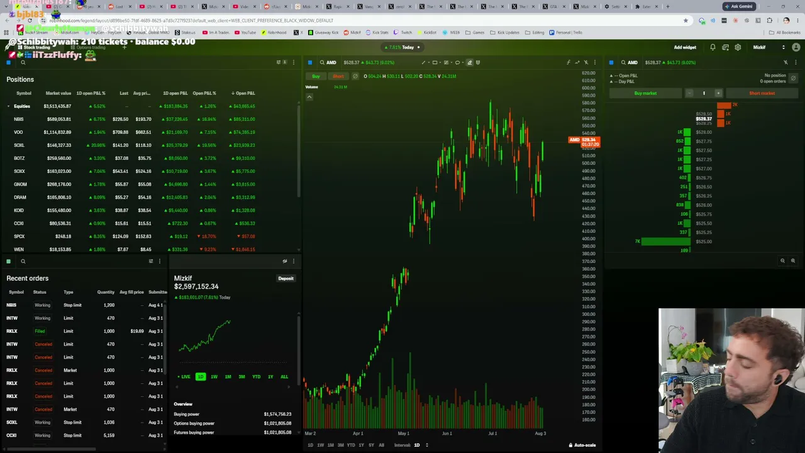Click the orange Short button on chart
The width and height of the screenshot is (805, 453).
point(338,76)
